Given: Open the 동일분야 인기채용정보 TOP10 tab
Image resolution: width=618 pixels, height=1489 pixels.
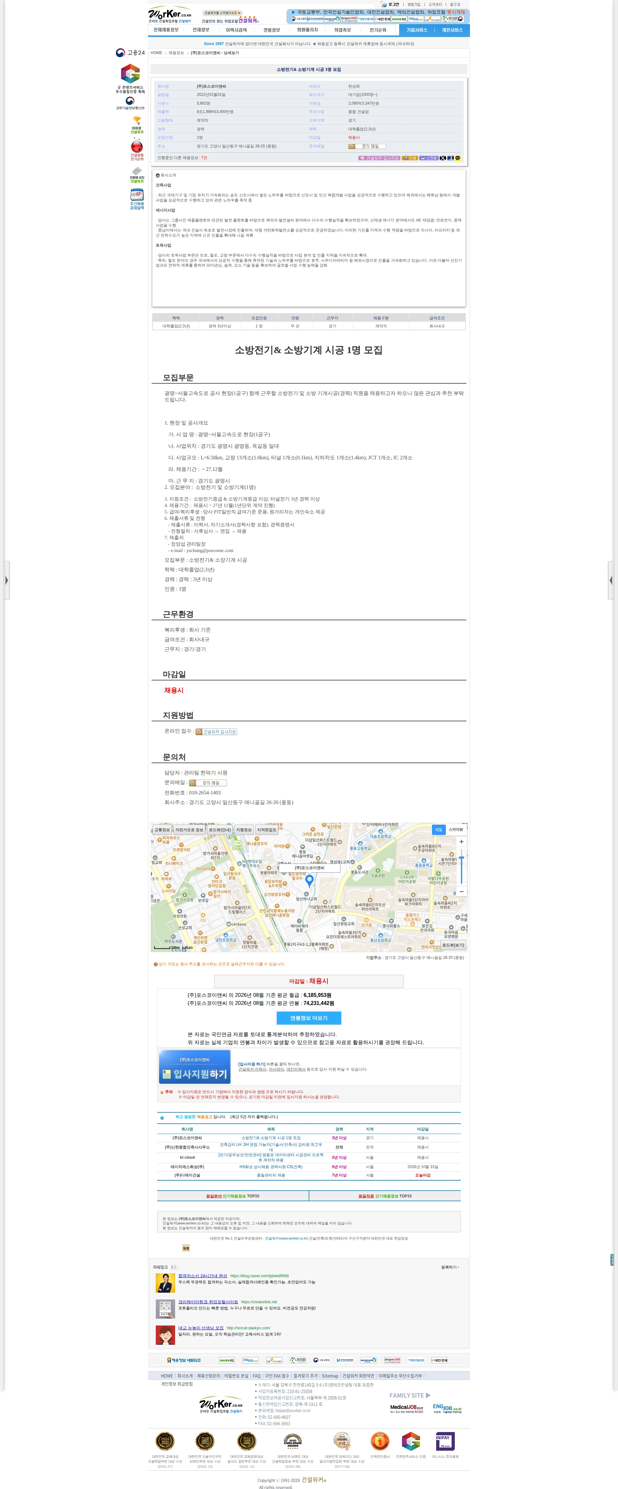Looking at the screenshot, I should (x=232, y=1196).
